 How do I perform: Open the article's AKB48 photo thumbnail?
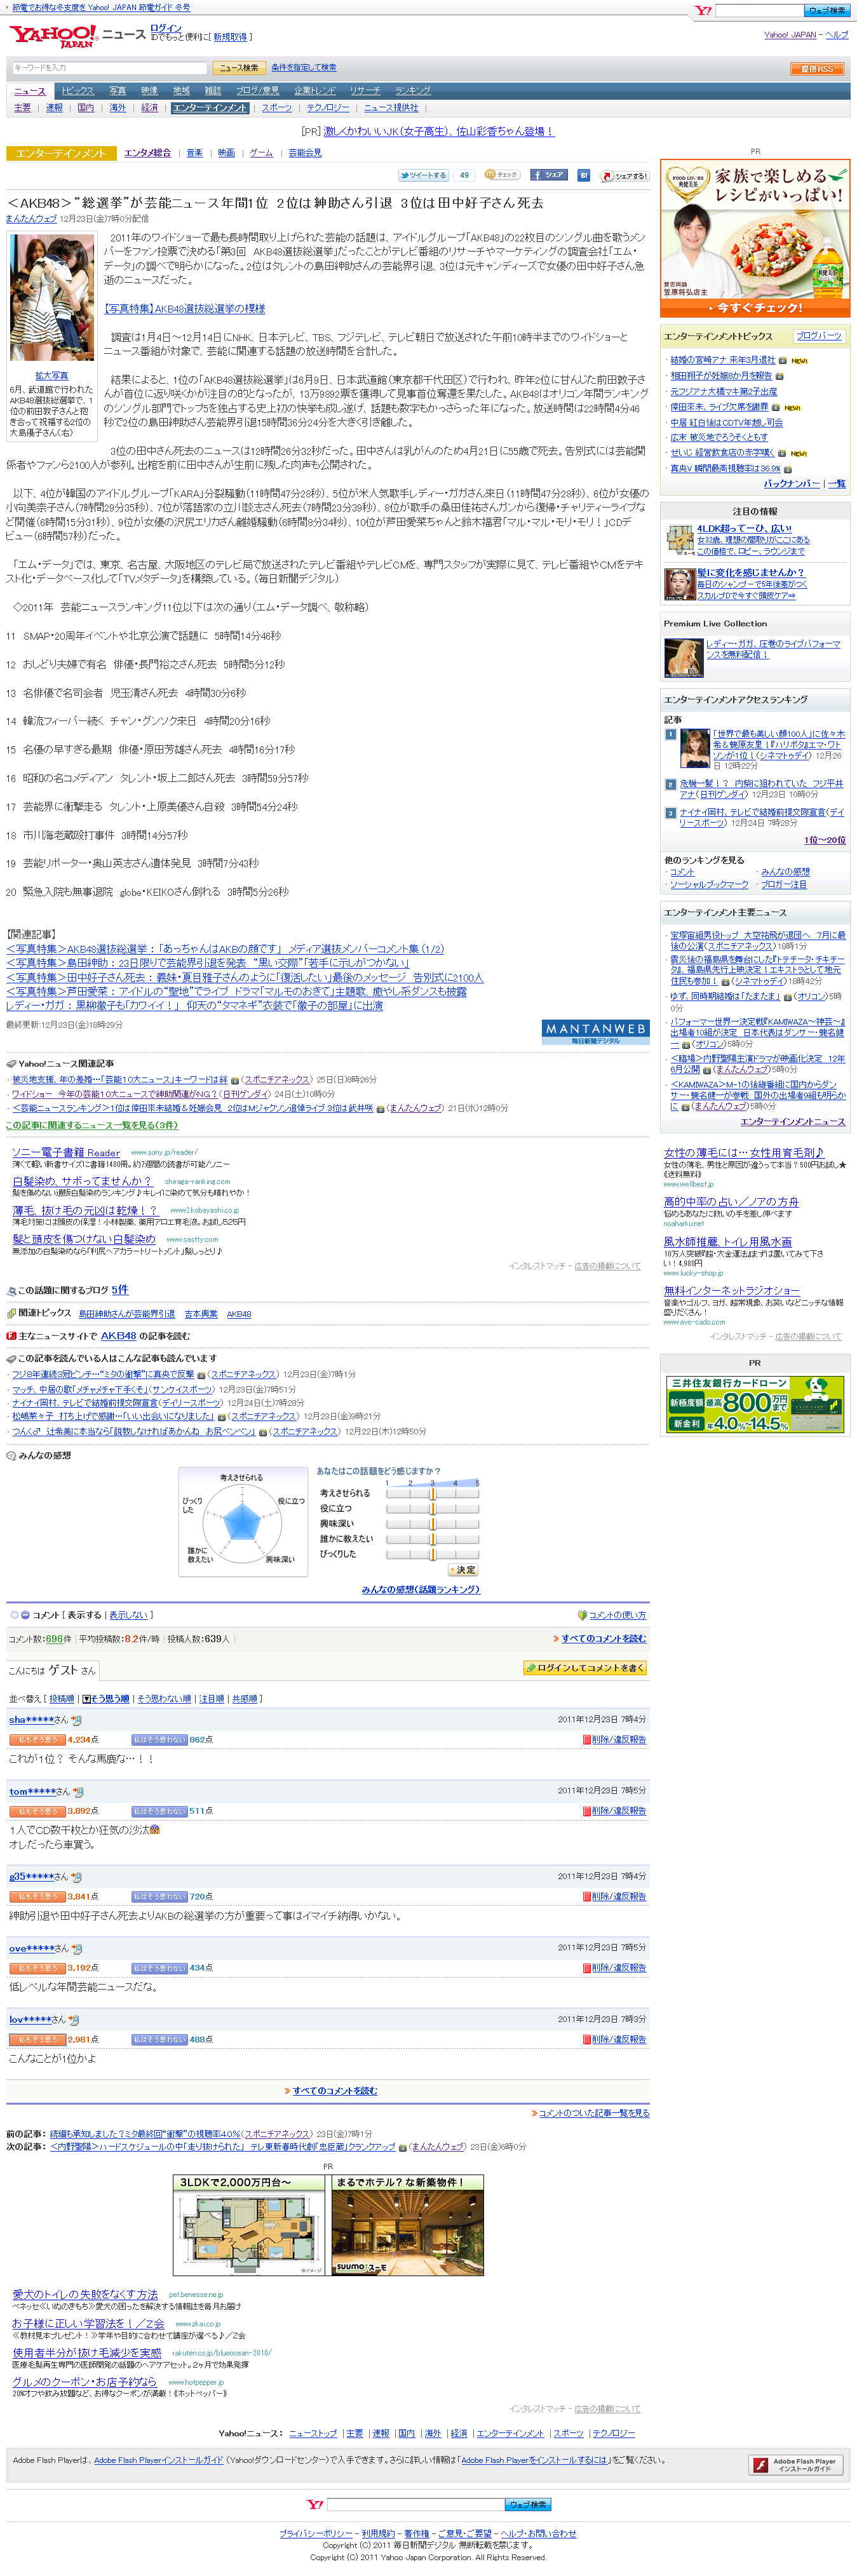52,297
